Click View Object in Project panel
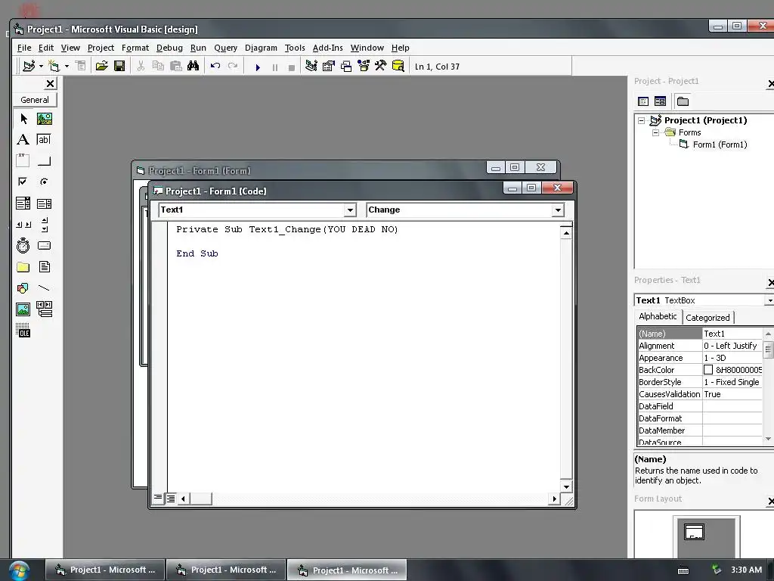Screen dimensions: 774x581 pyautogui.click(x=660, y=101)
